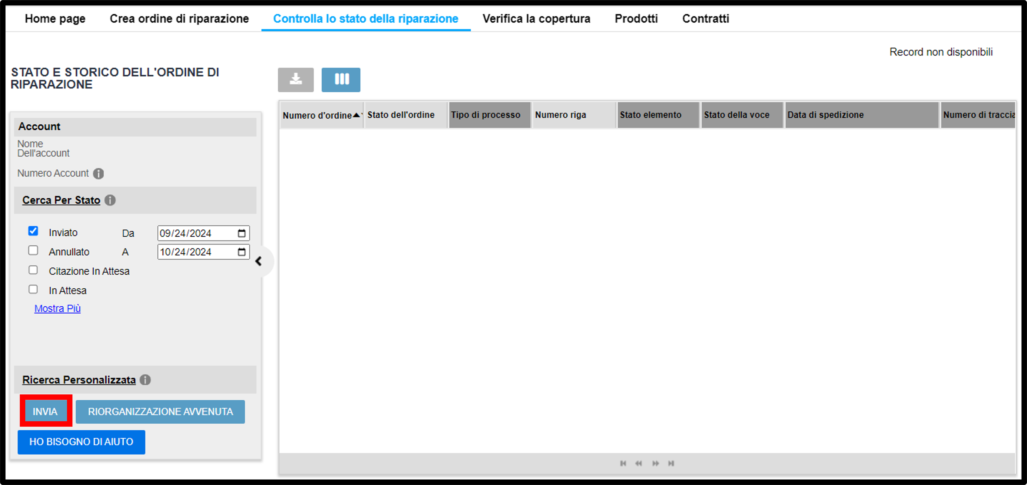Uncheck the Inviato checkbox
The width and height of the screenshot is (1027, 485).
point(33,231)
